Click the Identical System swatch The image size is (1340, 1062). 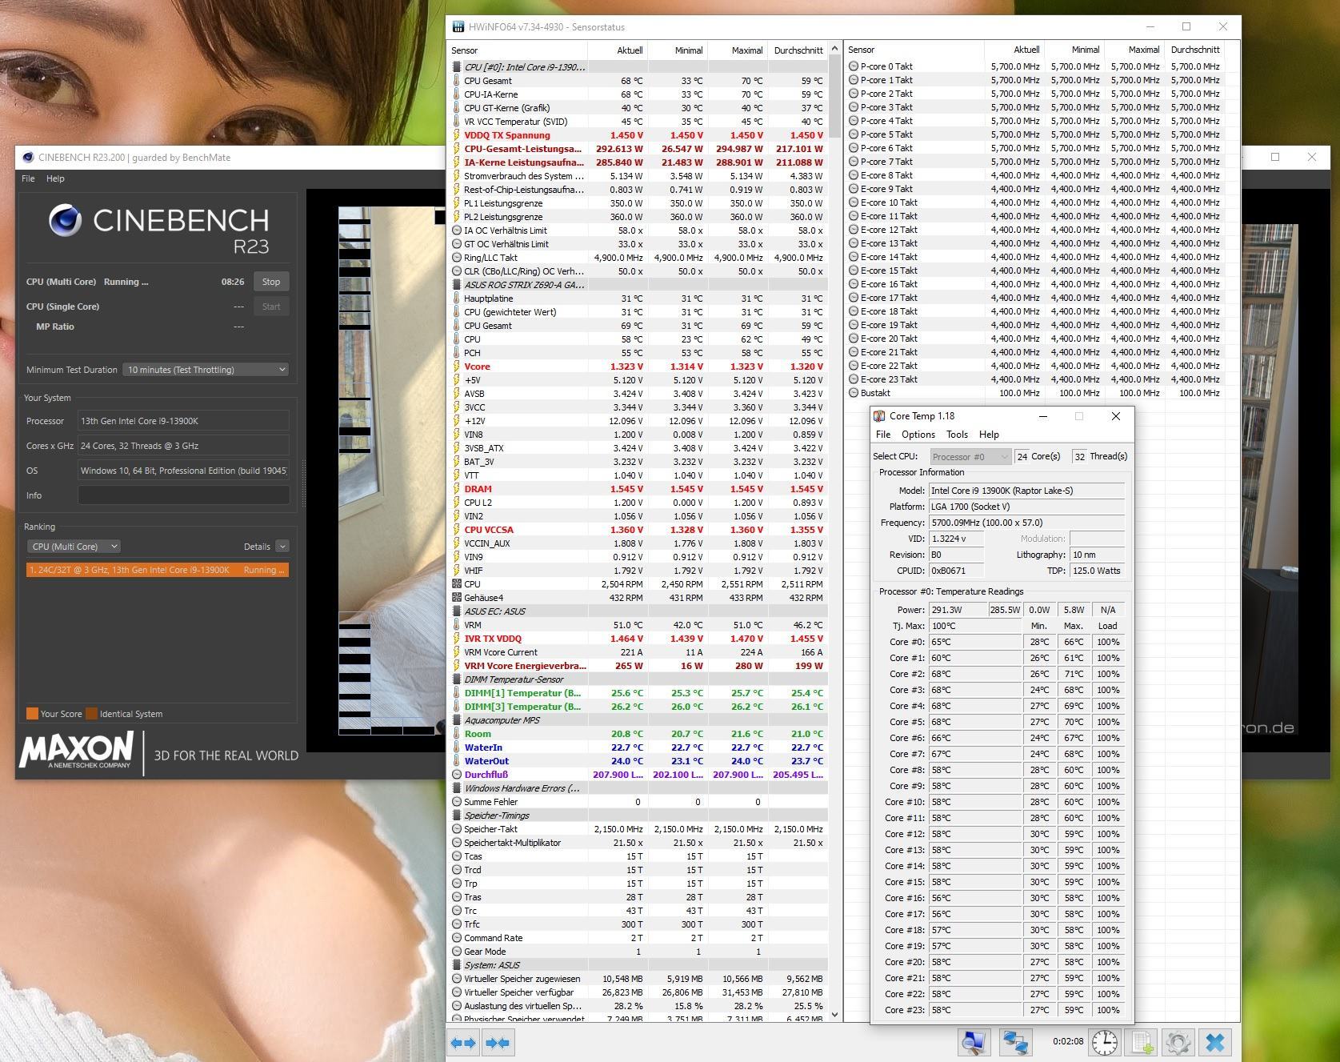click(x=91, y=714)
